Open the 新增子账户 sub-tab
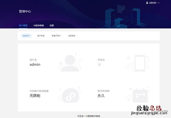This screenshot has width=171, height=118. (56, 36)
